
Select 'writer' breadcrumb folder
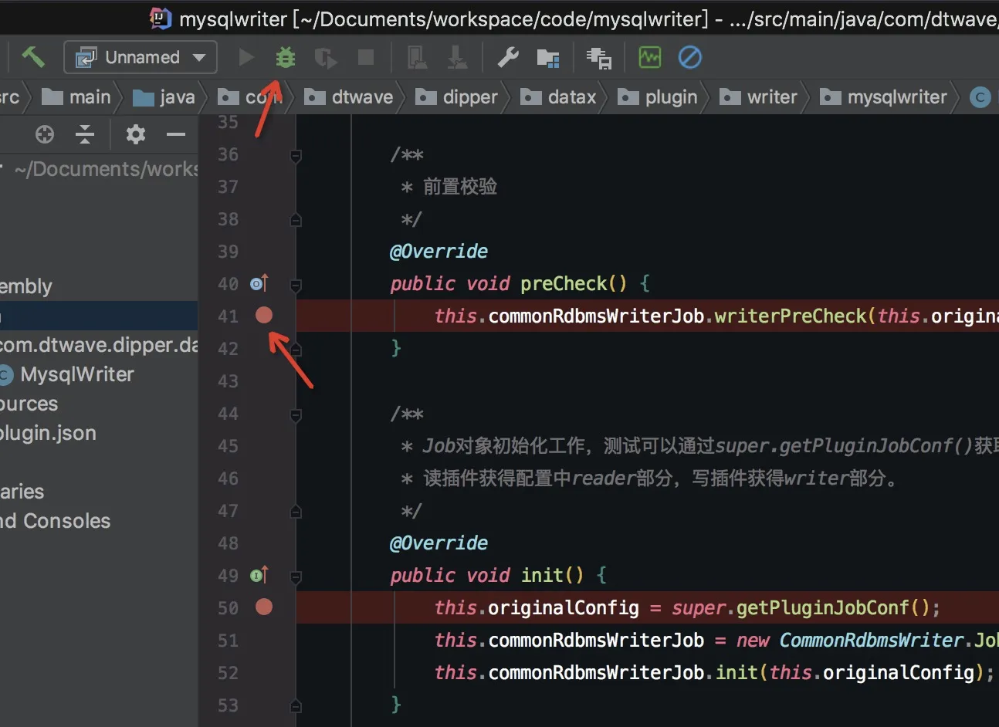(758, 97)
